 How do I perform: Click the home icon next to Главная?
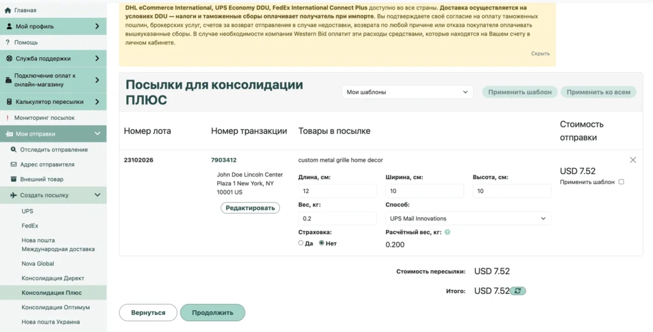(8, 10)
